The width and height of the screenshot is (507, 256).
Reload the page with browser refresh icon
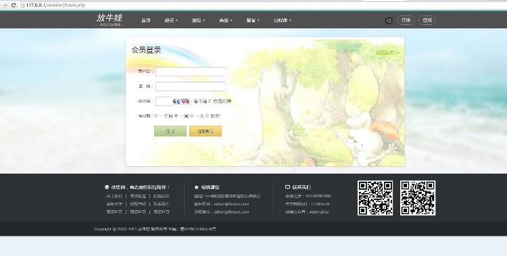point(14,5)
